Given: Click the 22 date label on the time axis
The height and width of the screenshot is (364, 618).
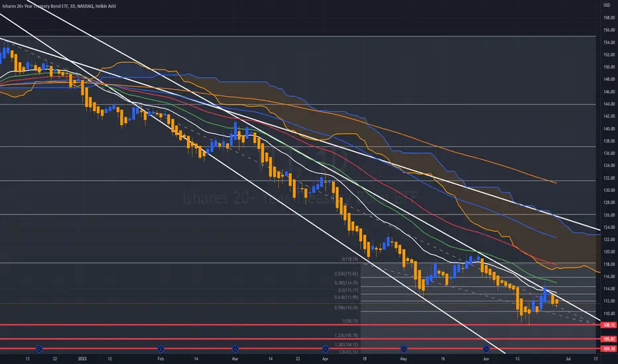Looking at the screenshot, I should 55,359.
